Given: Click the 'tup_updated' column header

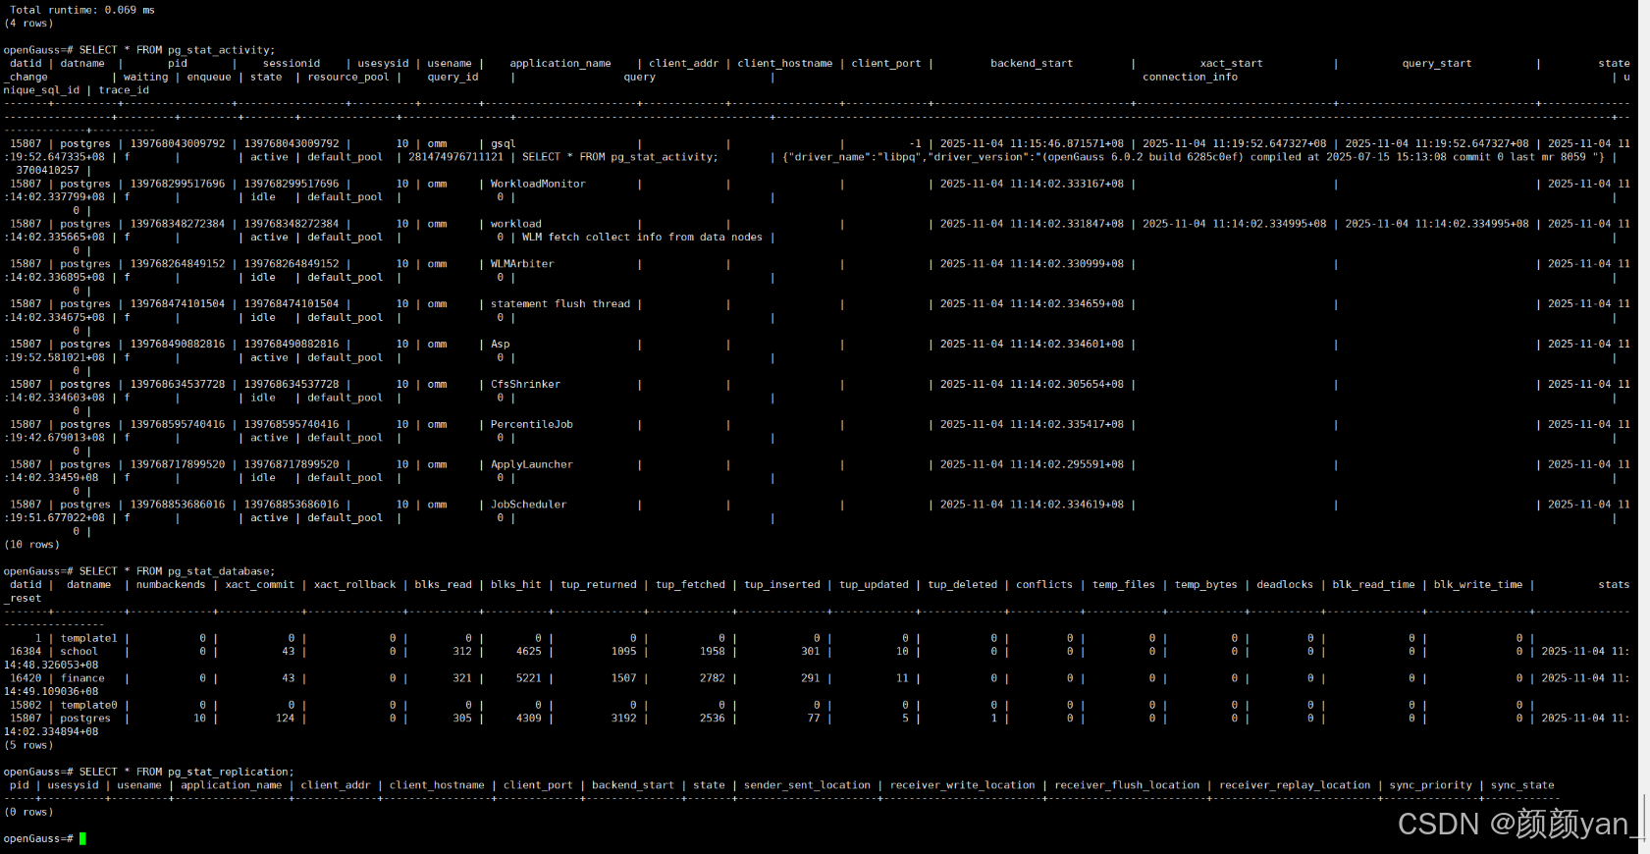Looking at the screenshot, I should coord(874,585).
